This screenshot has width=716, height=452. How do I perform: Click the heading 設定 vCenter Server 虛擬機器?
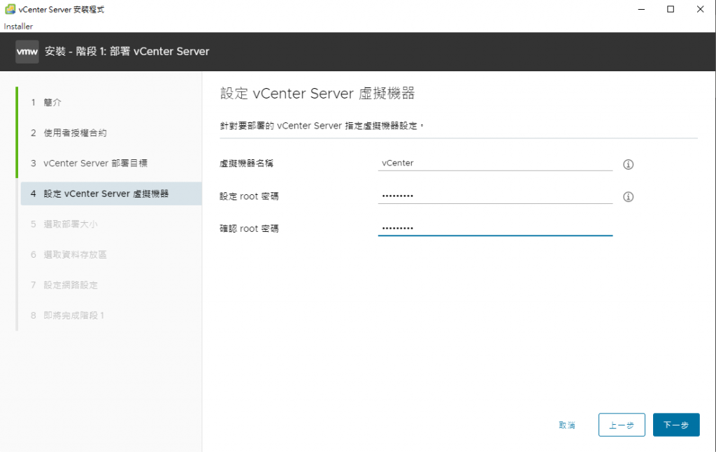317,94
